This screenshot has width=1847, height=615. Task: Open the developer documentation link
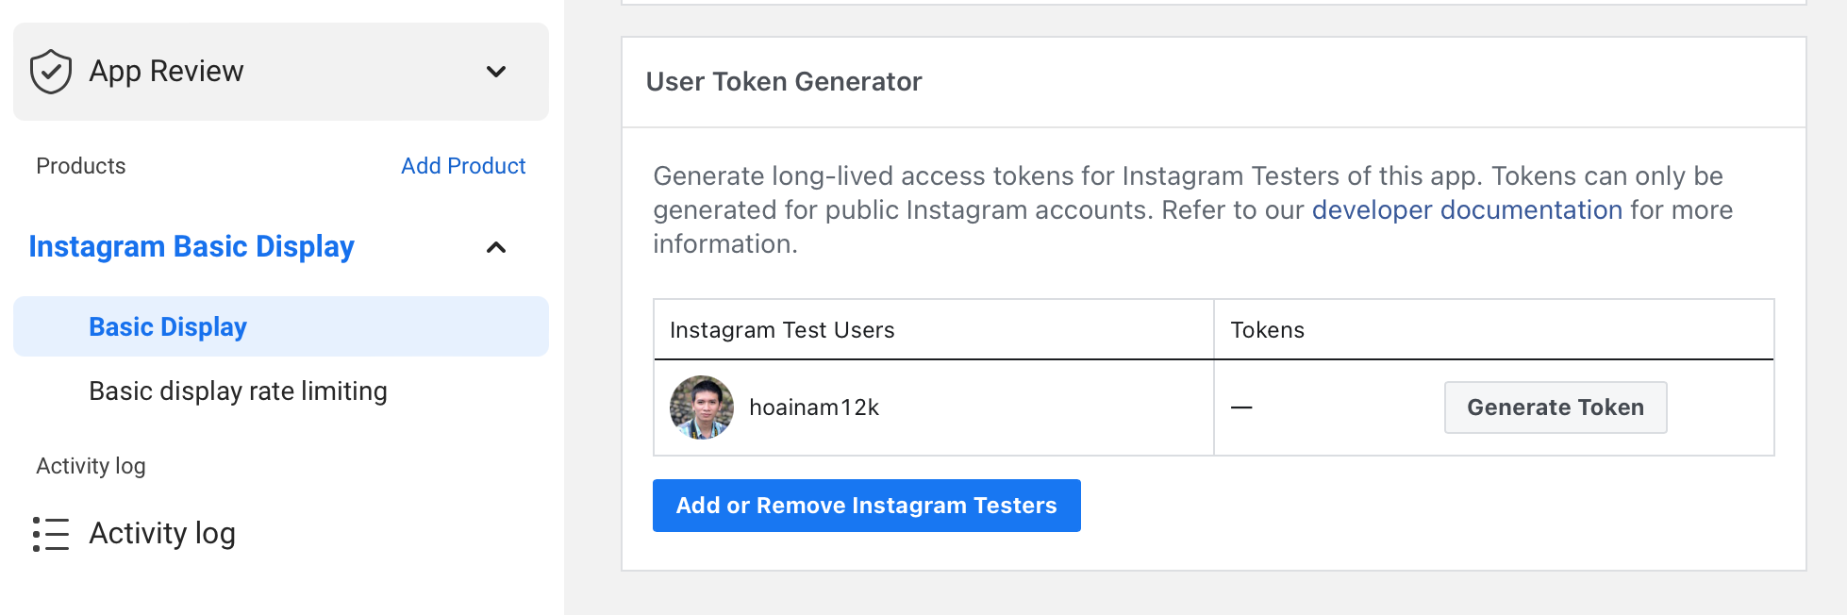(1466, 209)
